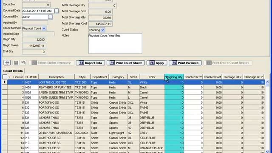Click into the Notes text area
The image size is (272, 153).
coord(115,43)
